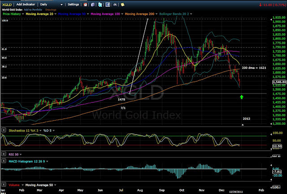
Task: Close the Volume indicator panel
Action: click(4, 185)
